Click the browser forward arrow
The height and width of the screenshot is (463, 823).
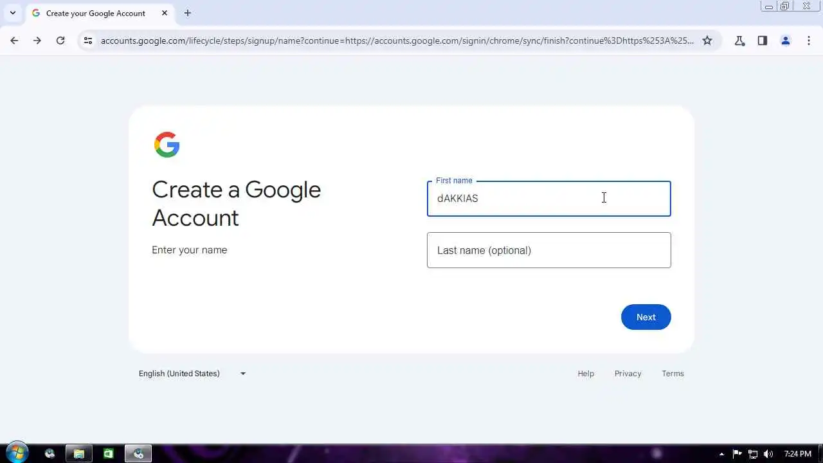[x=37, y=41]
